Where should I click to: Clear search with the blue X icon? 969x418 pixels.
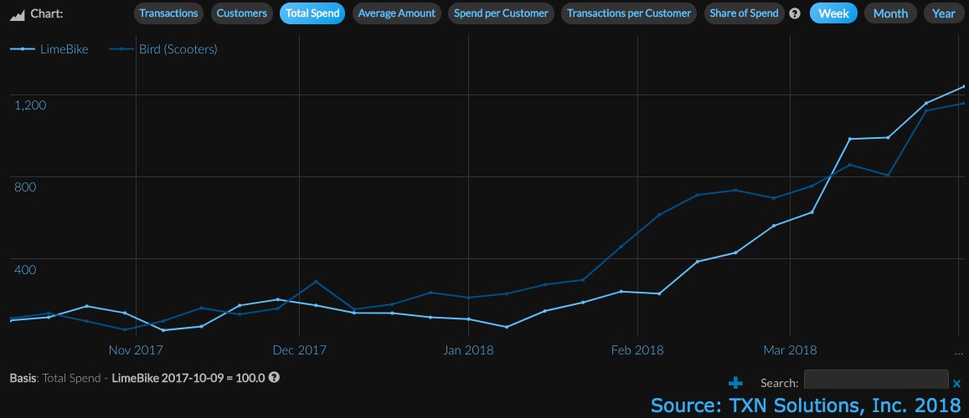[956, 384]
